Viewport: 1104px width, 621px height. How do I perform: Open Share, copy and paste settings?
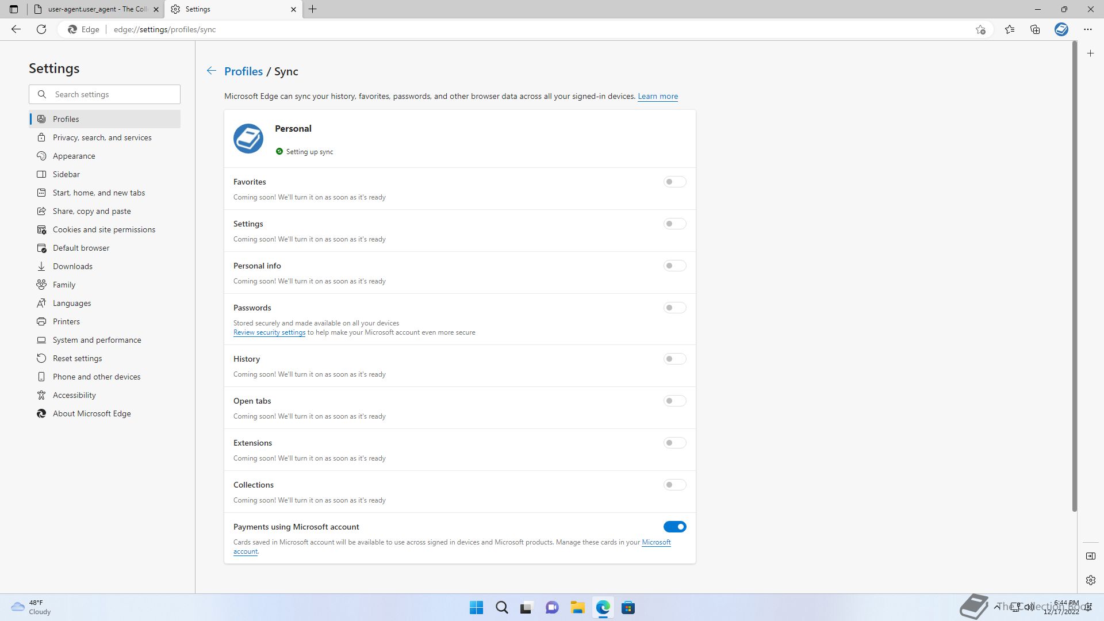(105, 211)
